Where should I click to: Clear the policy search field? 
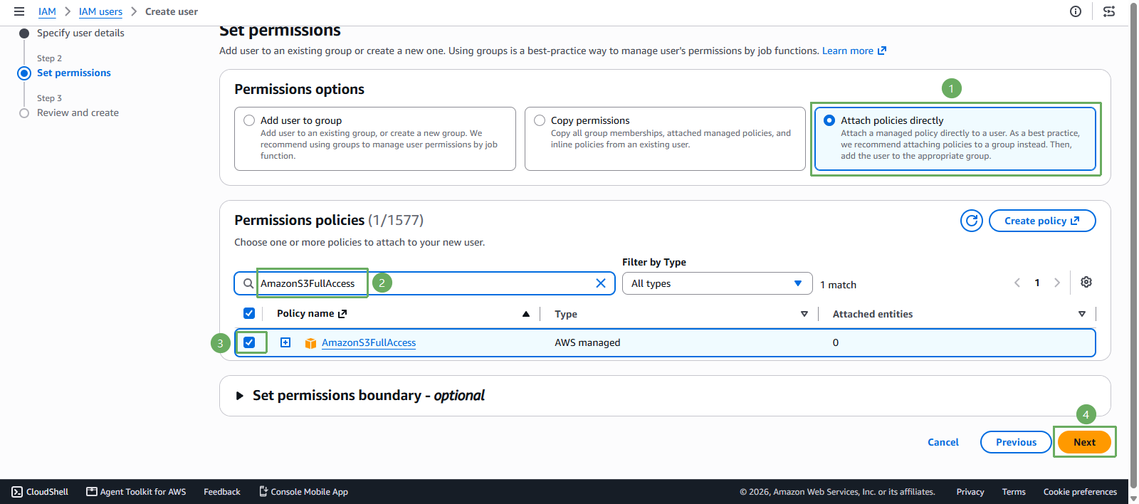601,283
